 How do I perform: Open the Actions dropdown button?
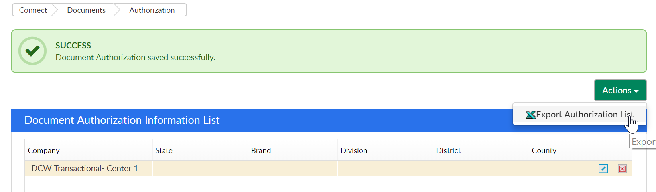click(620, 90)
